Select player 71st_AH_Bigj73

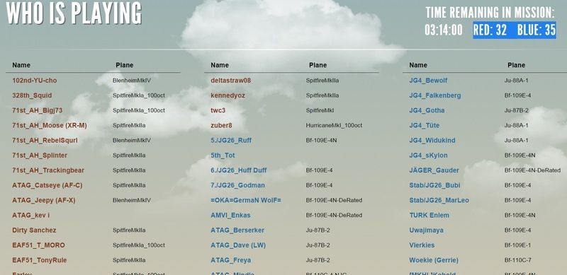(x=38, y=110)
